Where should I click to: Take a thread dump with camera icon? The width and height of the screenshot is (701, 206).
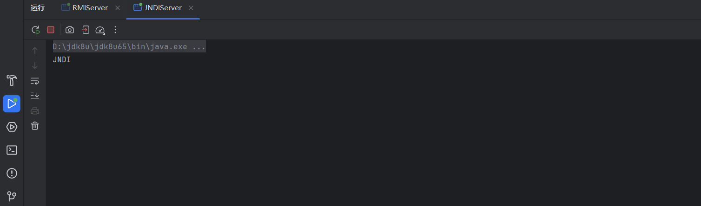70,30
